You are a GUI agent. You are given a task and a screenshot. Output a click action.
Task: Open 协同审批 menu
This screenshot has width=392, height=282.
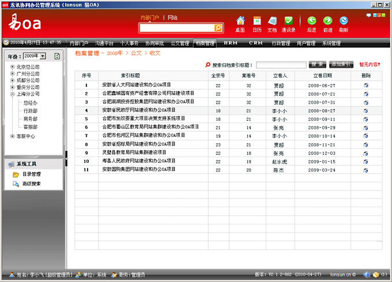coord(154,43)
